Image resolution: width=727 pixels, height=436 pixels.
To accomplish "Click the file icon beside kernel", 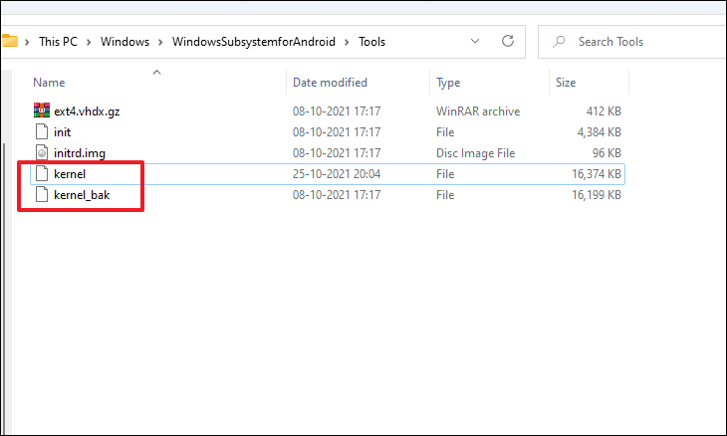I will (42, 173).
